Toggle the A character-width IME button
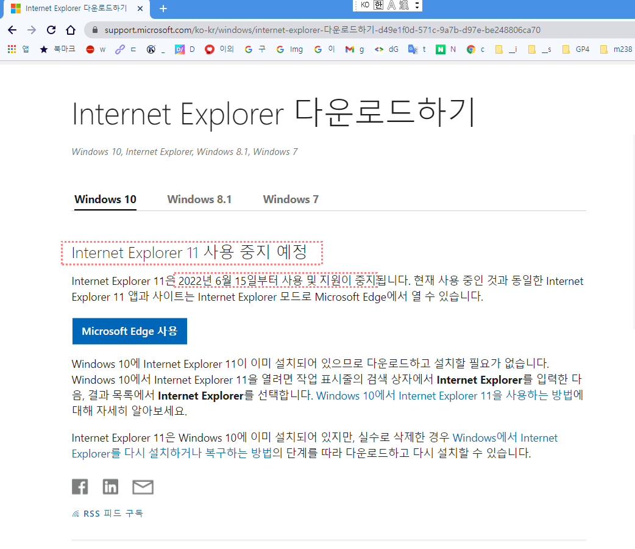 (x=391, y=5)
